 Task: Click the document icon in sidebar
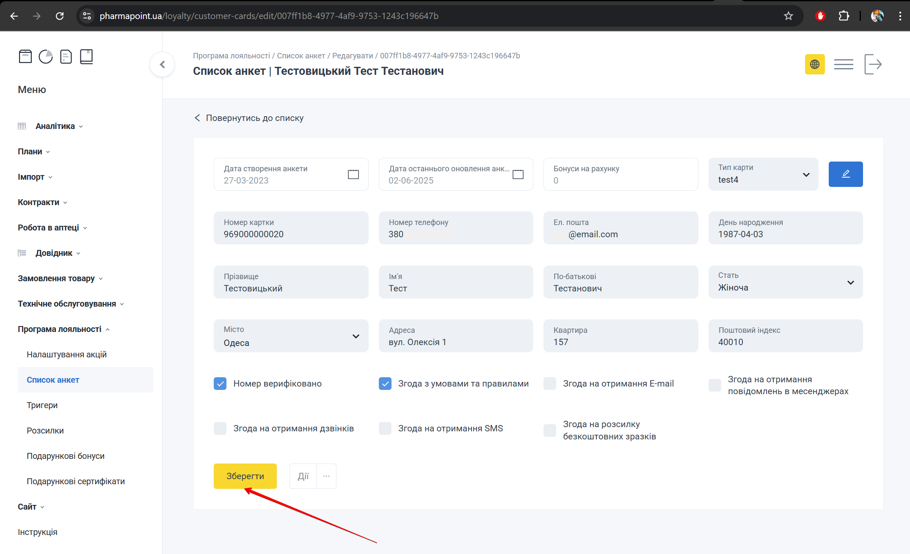tap(66, 56)
